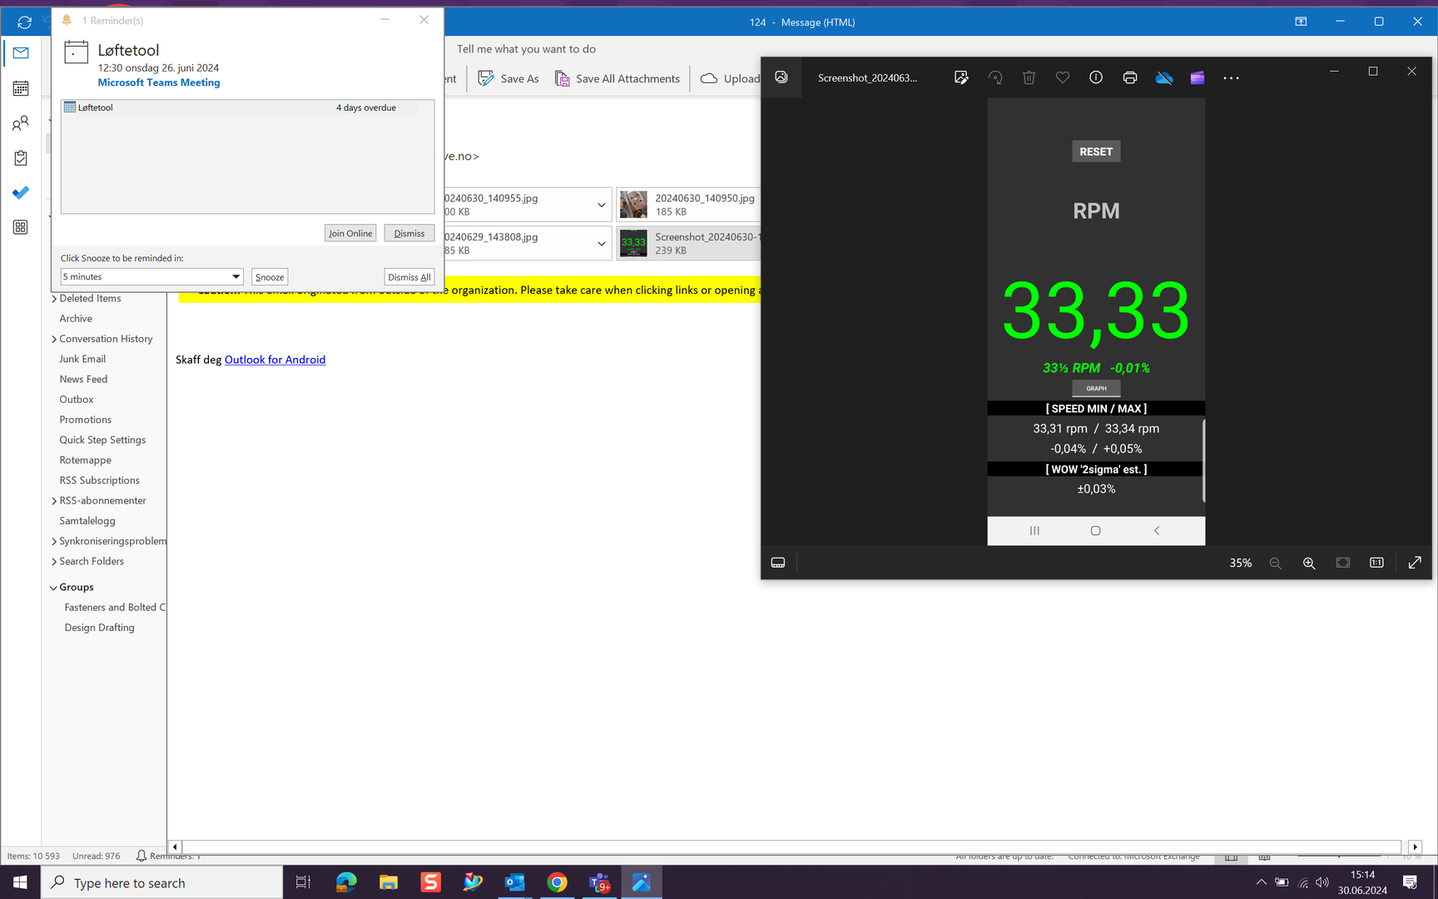Screen dimensions: 1438x899
Task: Open Clipchamp video editor icon
Action: point(1198,77)
